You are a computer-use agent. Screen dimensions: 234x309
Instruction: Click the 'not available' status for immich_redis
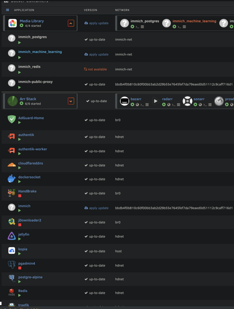pyautogui.click(x=96, y=69)
